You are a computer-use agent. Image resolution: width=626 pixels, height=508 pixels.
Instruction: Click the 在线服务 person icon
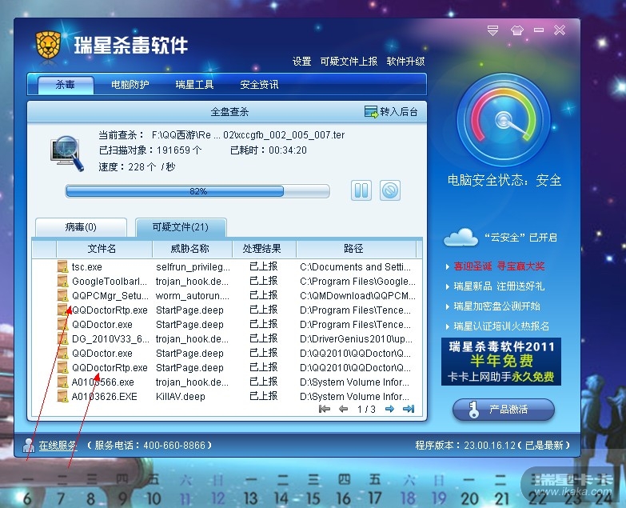coord(28,446)
